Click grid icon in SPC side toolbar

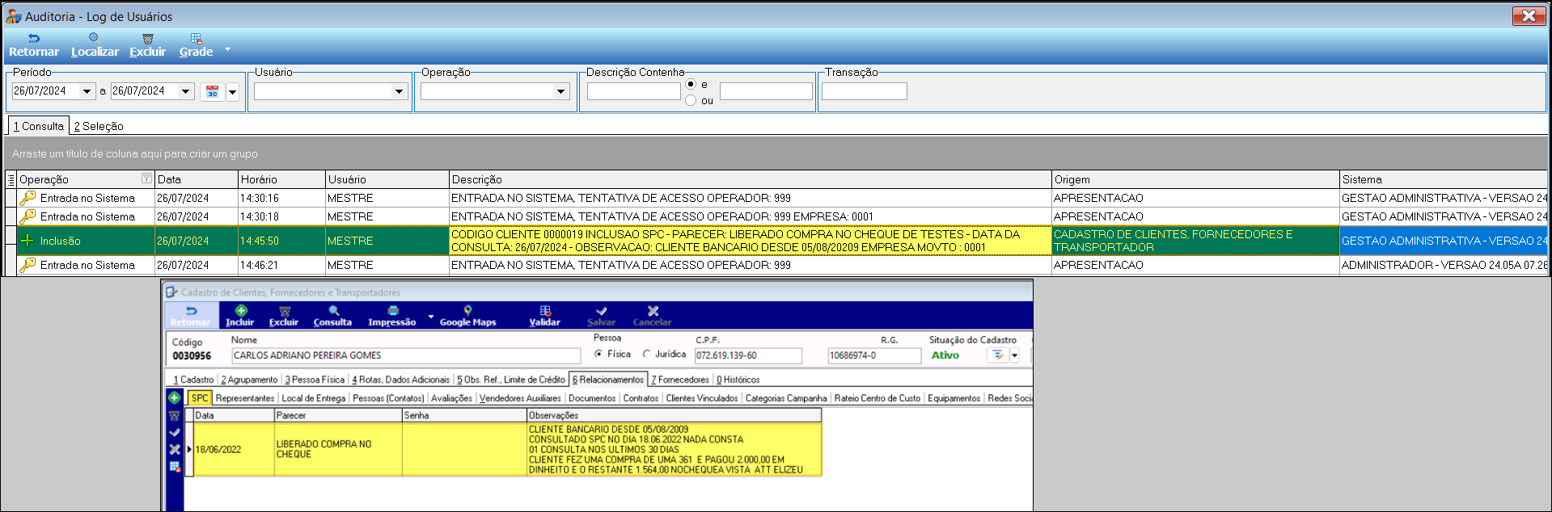click(174, 467)
